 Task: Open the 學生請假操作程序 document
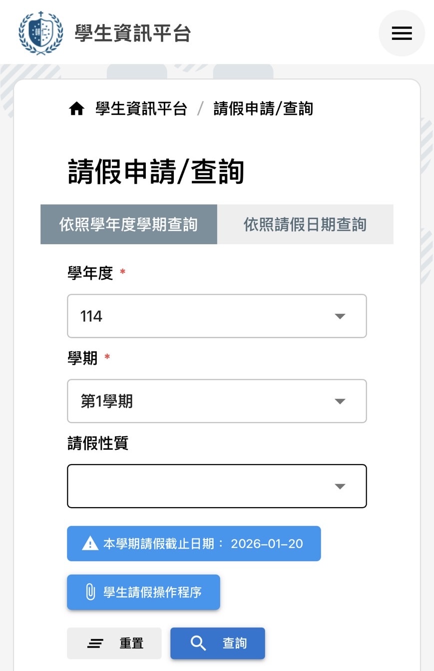[143, 592]
